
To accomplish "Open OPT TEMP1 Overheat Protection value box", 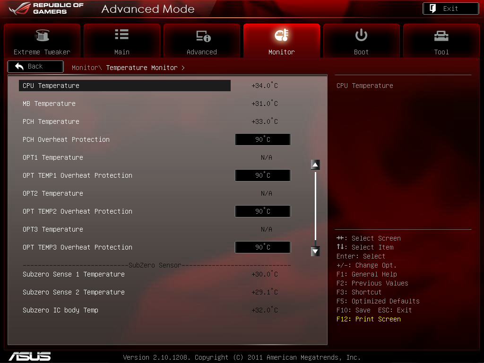I will click(x=263, y=175).
